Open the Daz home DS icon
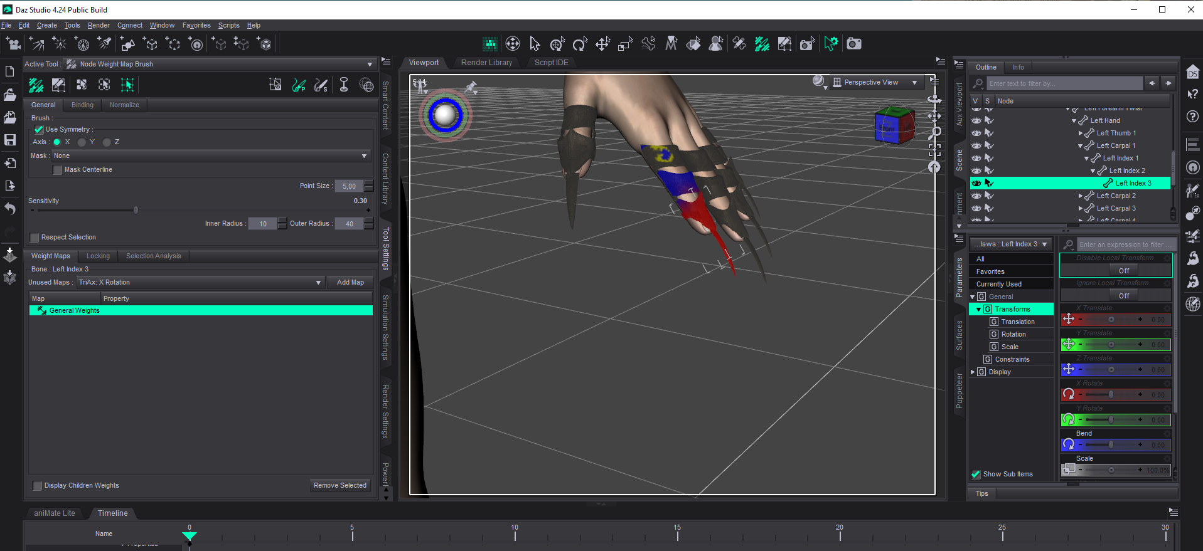 pyautogui.click(x=1193, y=72)
